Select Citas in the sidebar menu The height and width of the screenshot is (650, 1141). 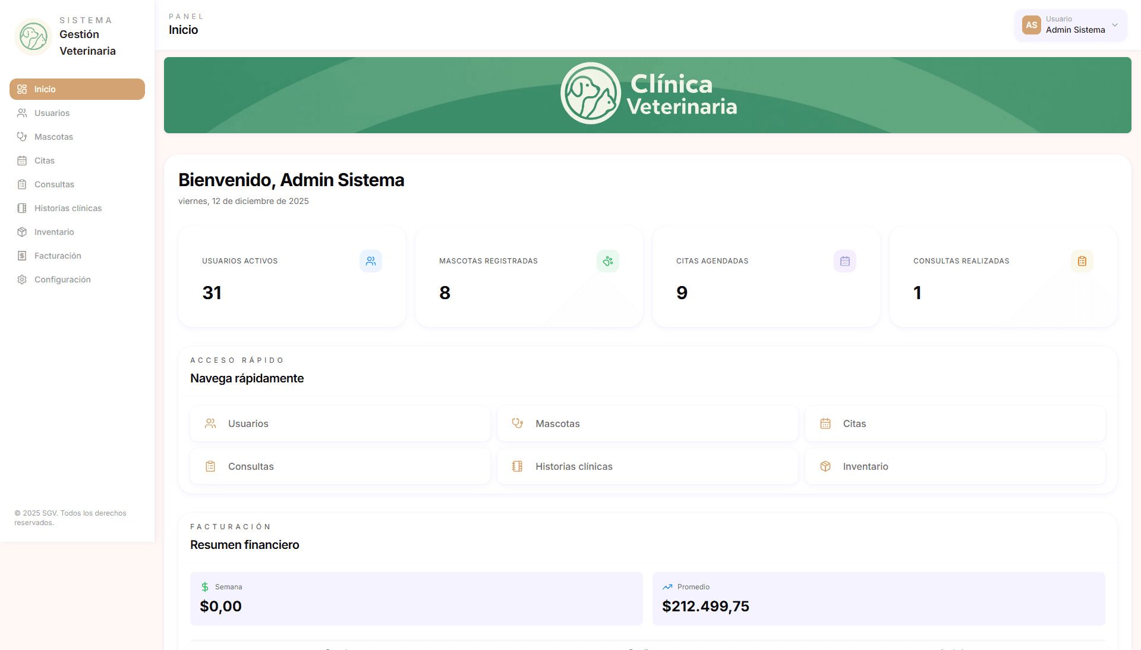[x=45, y=161]
